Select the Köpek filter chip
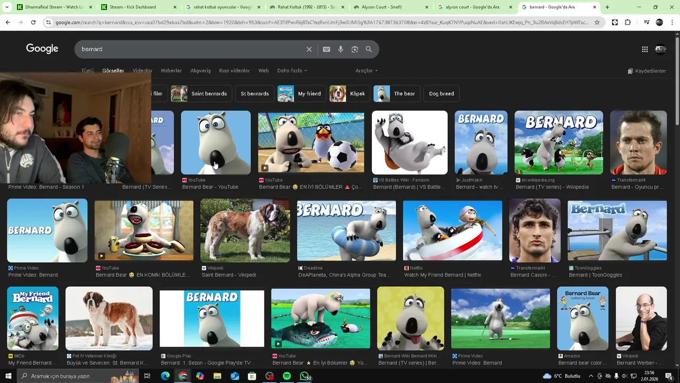The height and width of the screenshot is (383, 680). [x=350, y=94]
